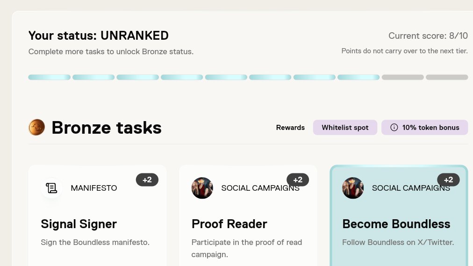Viewport: 473px width, 266px height.
Task: Click the first filled progress bar segment
Action: coord(50,77)
